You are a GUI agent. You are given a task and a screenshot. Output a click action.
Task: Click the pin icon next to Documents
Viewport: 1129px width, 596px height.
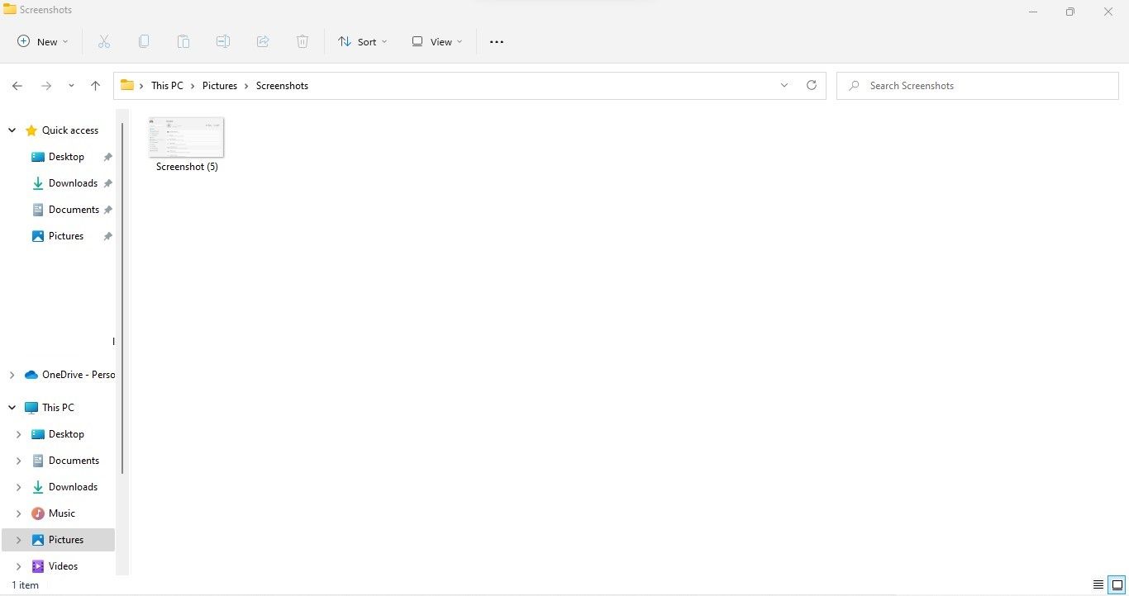click(107, 210)
